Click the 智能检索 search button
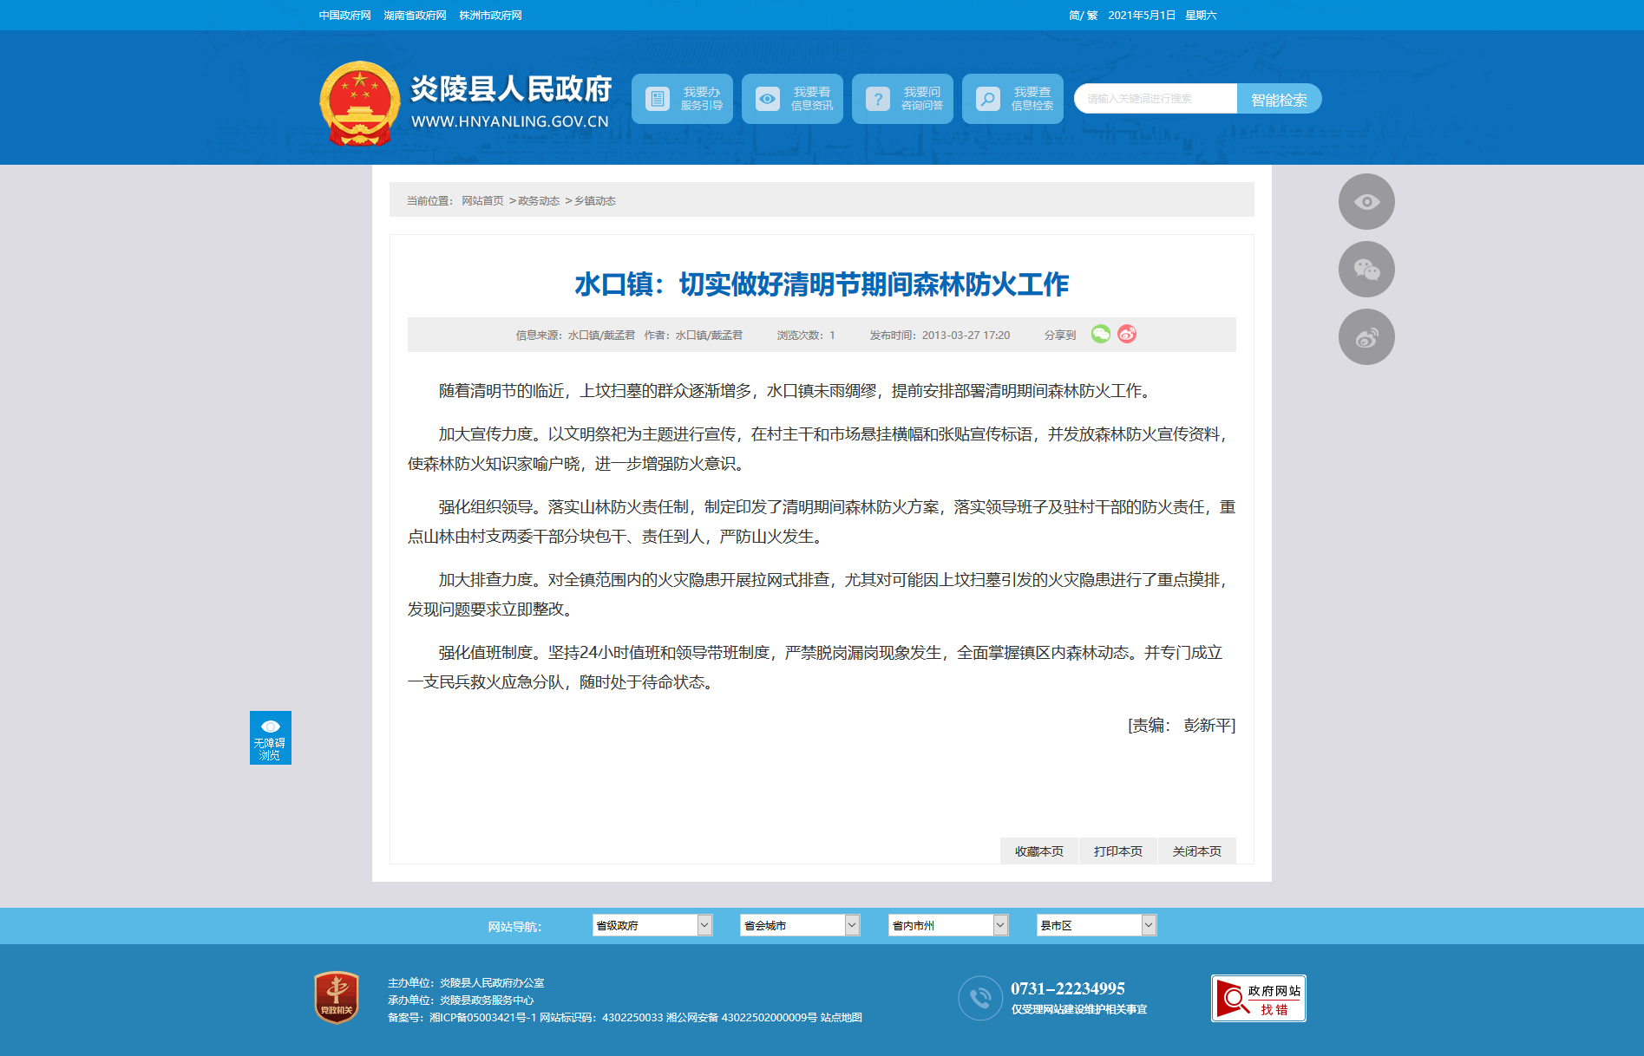Screen dimensions: 1644x1056 click(x=1279, y=99)
